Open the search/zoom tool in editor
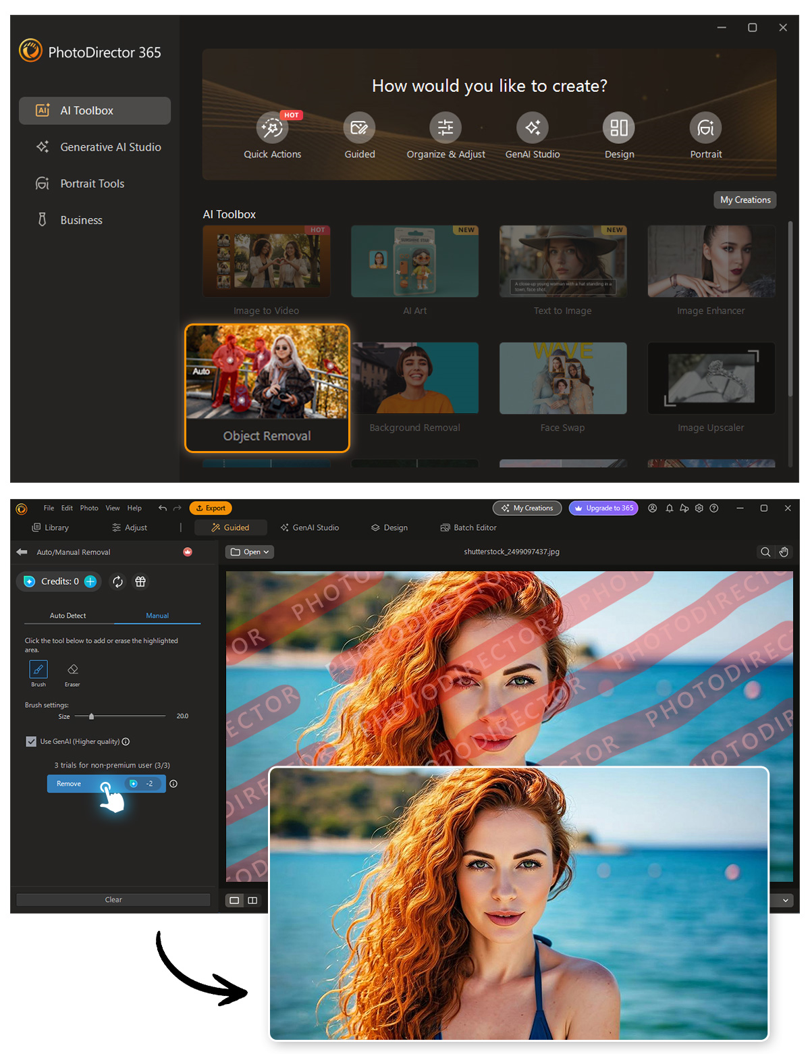810x1054 pixels. tap(766, 552)
